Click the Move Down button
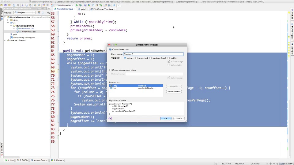 174,91
